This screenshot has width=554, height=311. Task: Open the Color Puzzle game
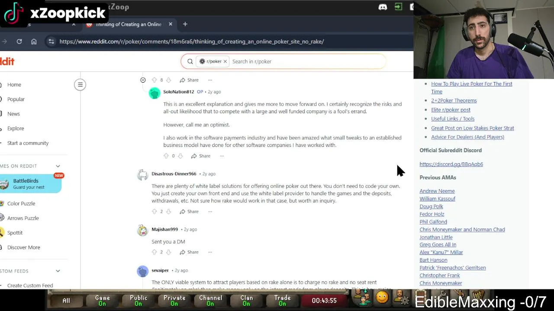[21, 203]
